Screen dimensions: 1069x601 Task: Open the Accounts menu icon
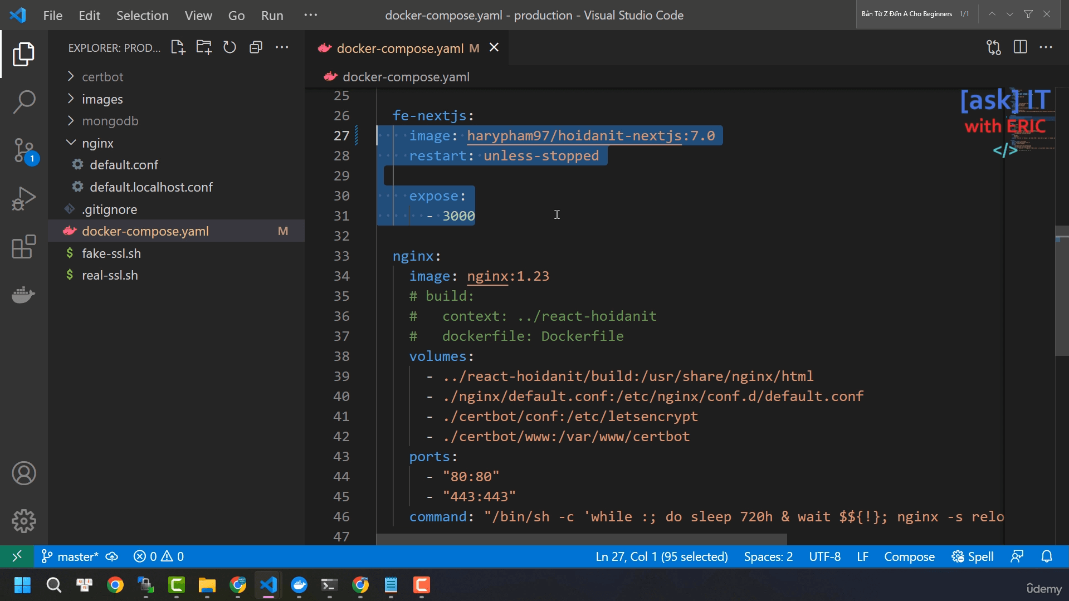pos(23,473)
